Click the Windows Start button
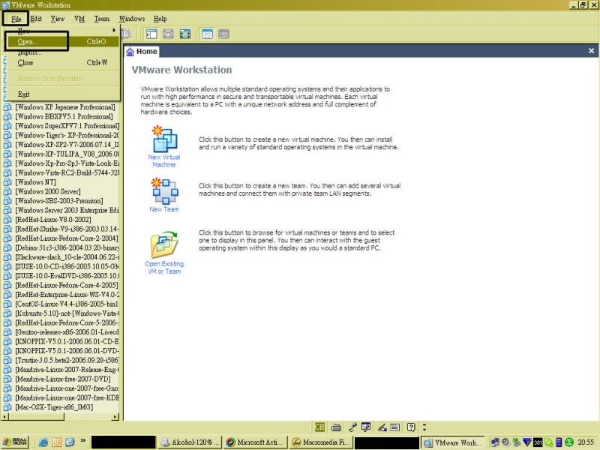The image size is (600, 450). (x=15, y=442)
